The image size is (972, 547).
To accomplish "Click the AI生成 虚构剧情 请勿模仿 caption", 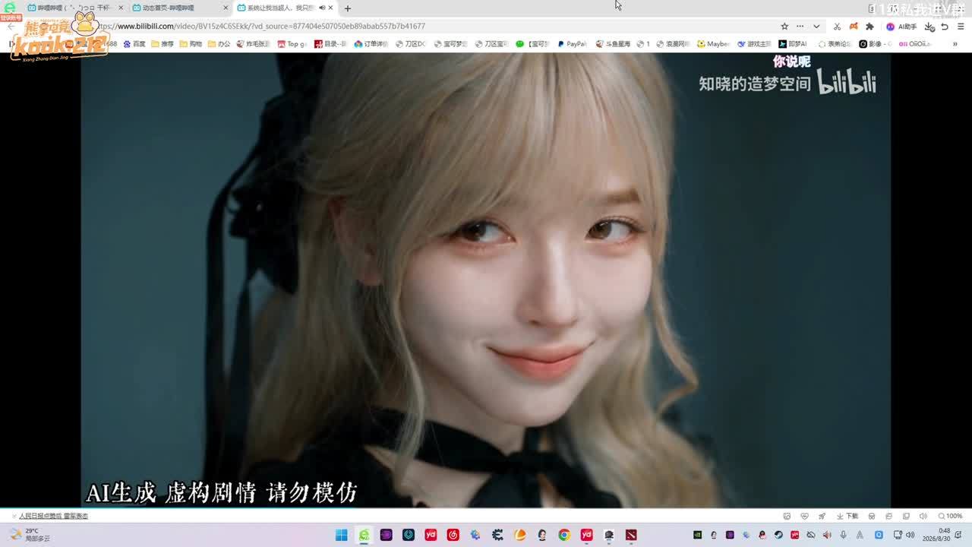I will (x=221, y=492).
